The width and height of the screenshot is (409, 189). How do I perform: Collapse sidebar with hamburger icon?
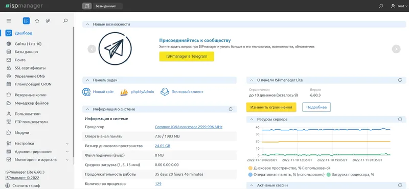pos(9,21)
